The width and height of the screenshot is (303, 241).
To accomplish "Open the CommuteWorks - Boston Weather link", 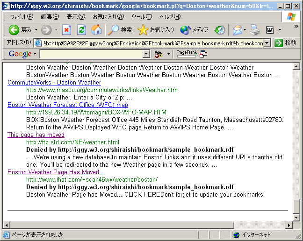I will click(x=54, y=83).
